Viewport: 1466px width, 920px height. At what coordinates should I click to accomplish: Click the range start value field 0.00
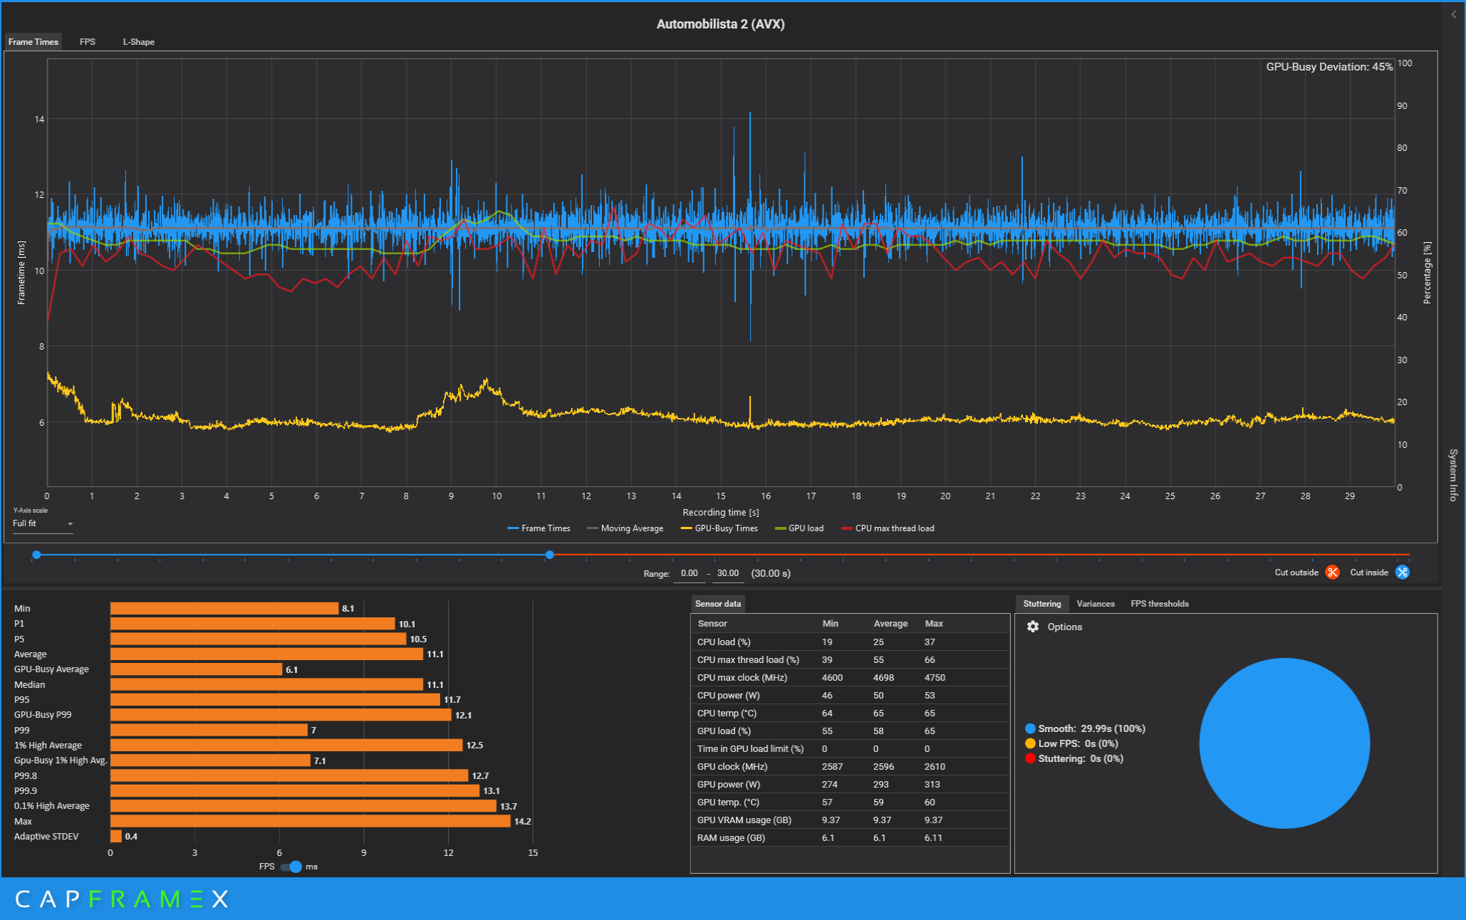[690, 573]
